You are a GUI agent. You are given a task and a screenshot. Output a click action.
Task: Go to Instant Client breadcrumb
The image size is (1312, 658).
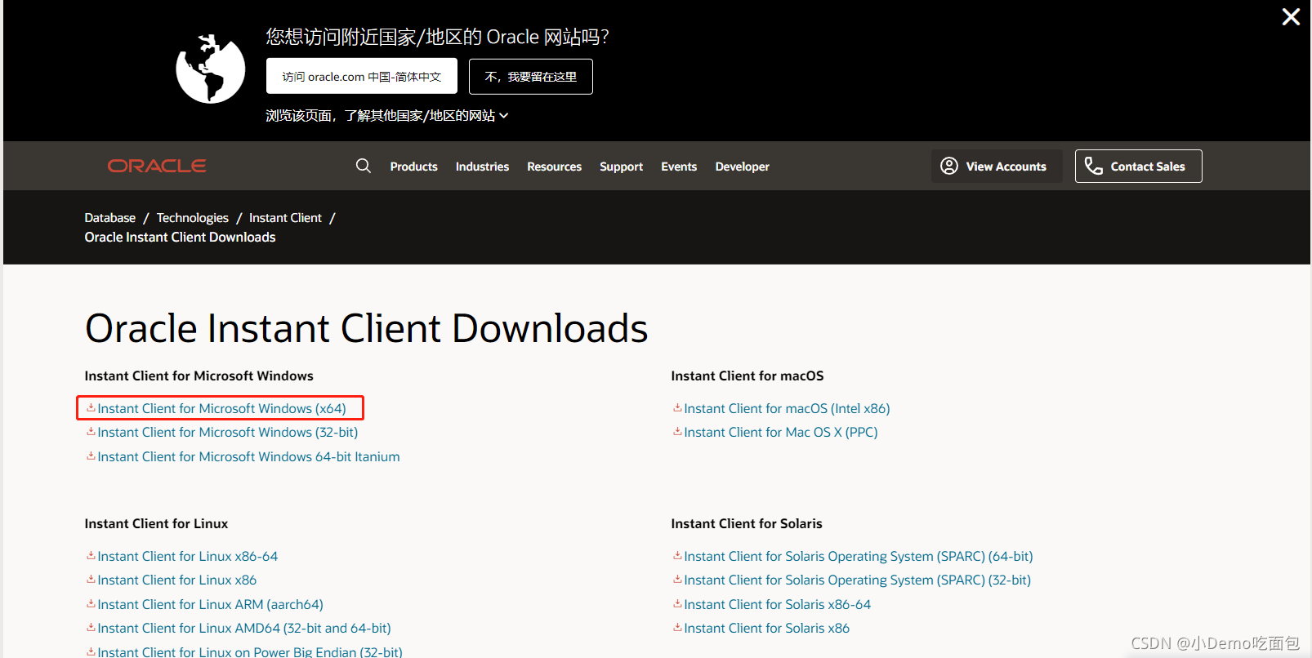tap(285, 218)
